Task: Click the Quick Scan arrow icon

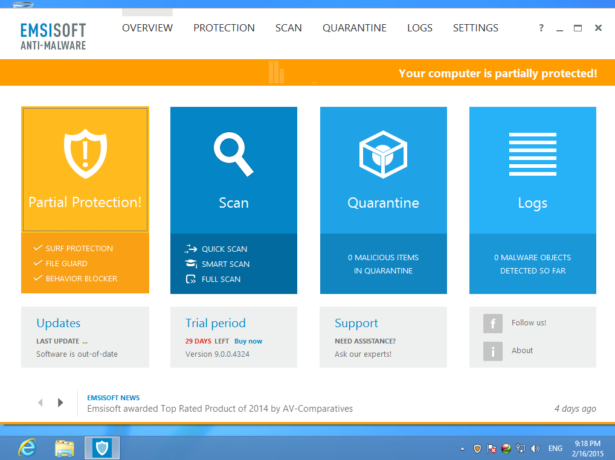Action: click(191, 249)
